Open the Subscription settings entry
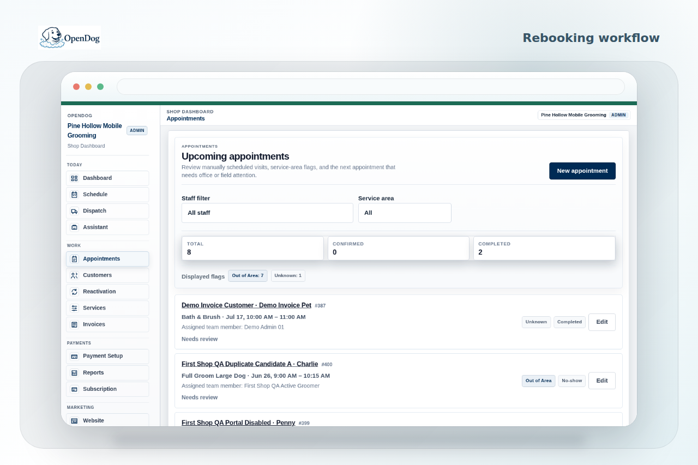 [107, 389]
